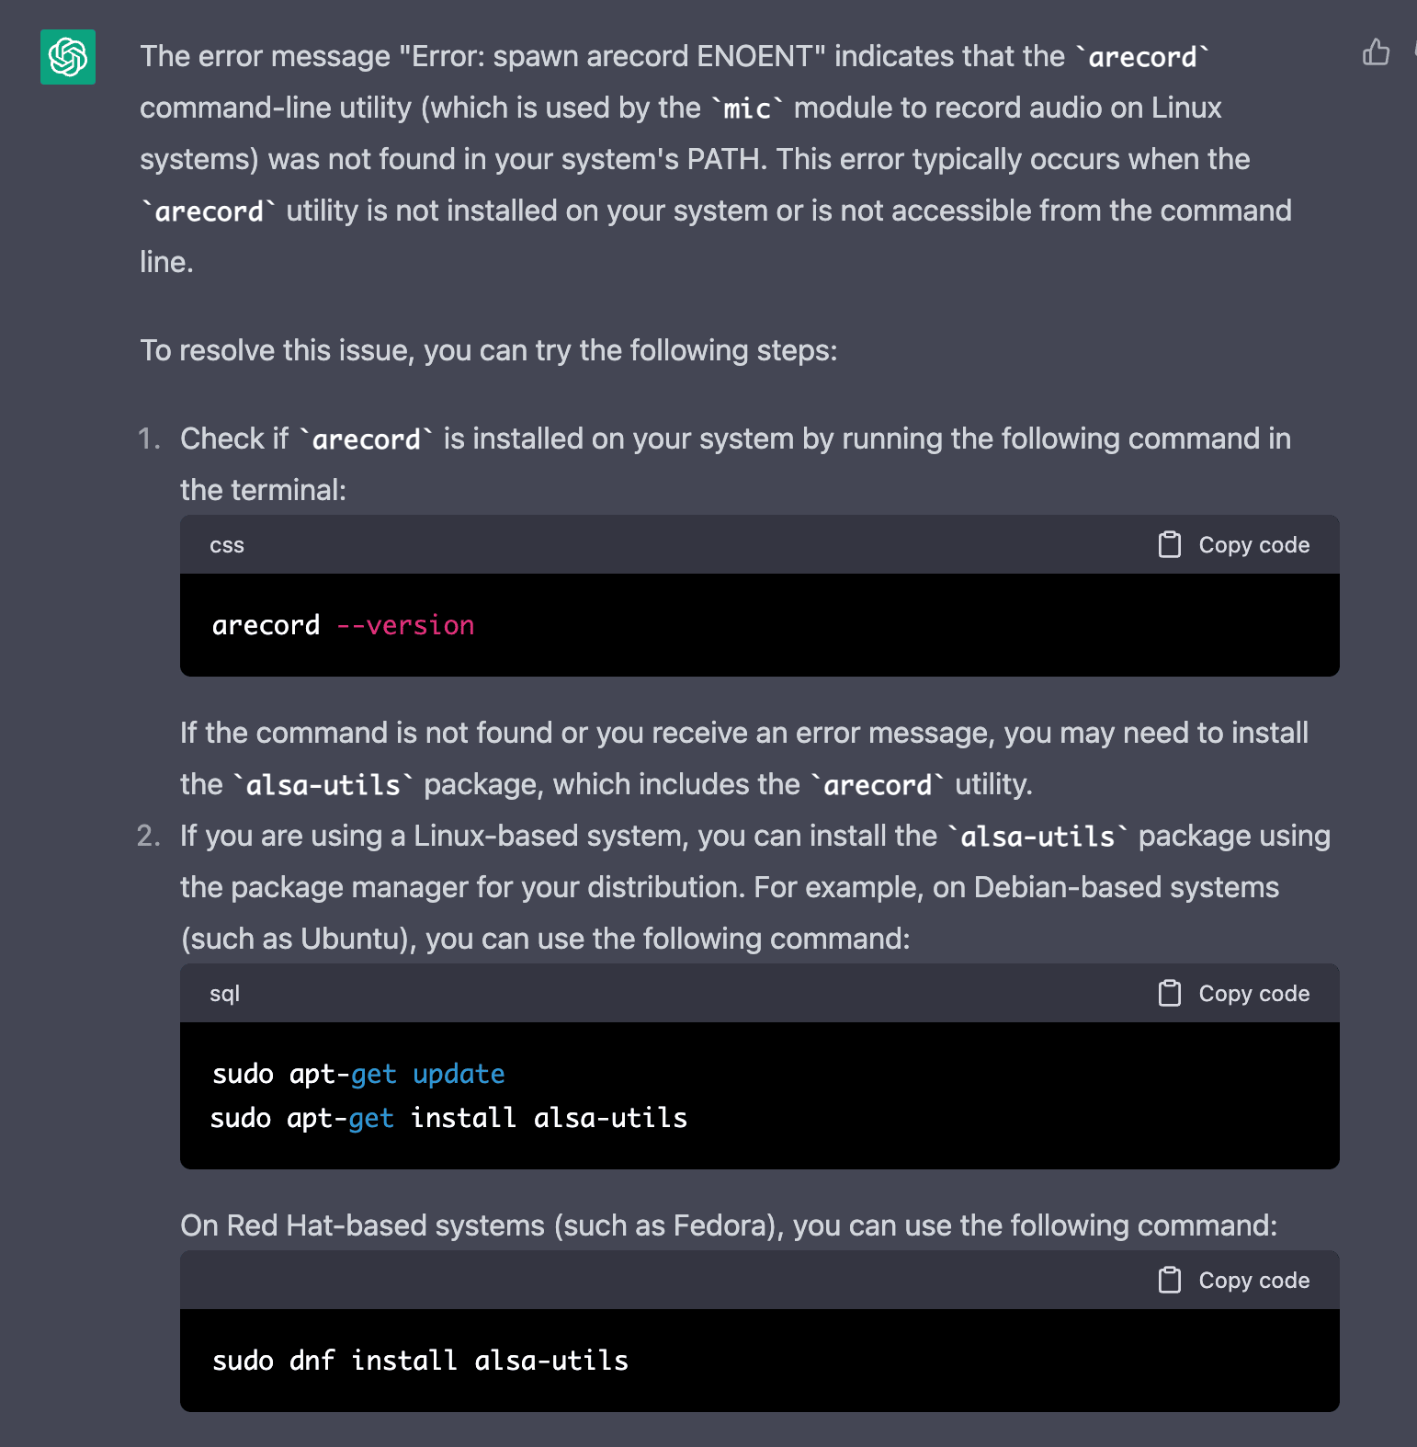Click the clipboard icon on the dnf code block
Screen dimensions: 1417x1447
click(x=1170, y=1280)
